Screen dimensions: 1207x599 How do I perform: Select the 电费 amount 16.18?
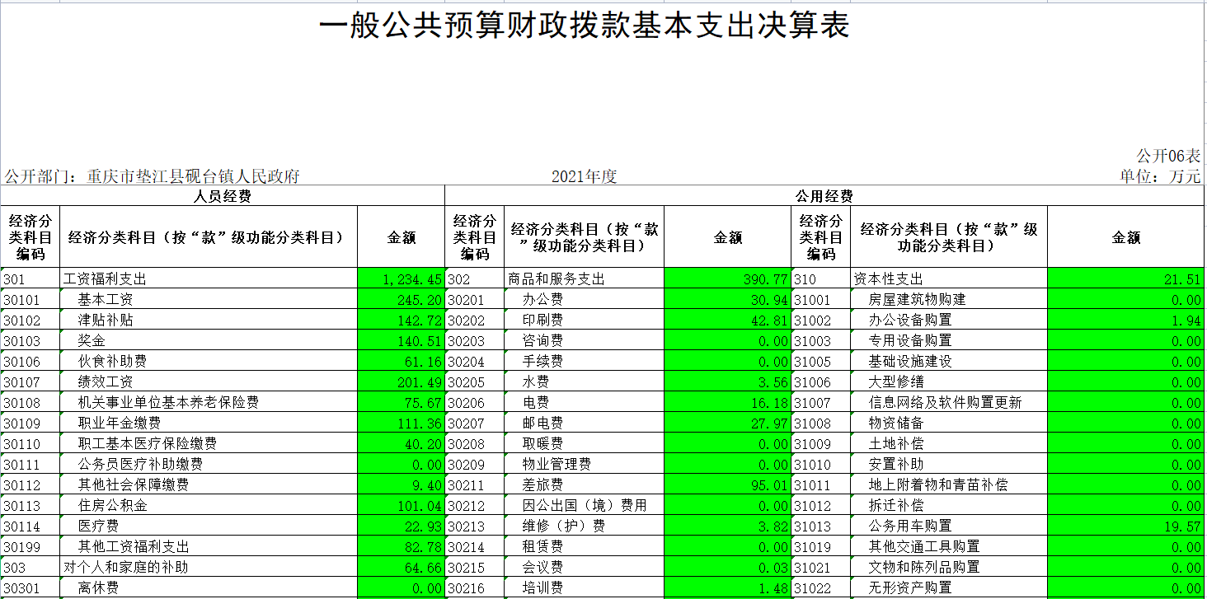point(728,402)
